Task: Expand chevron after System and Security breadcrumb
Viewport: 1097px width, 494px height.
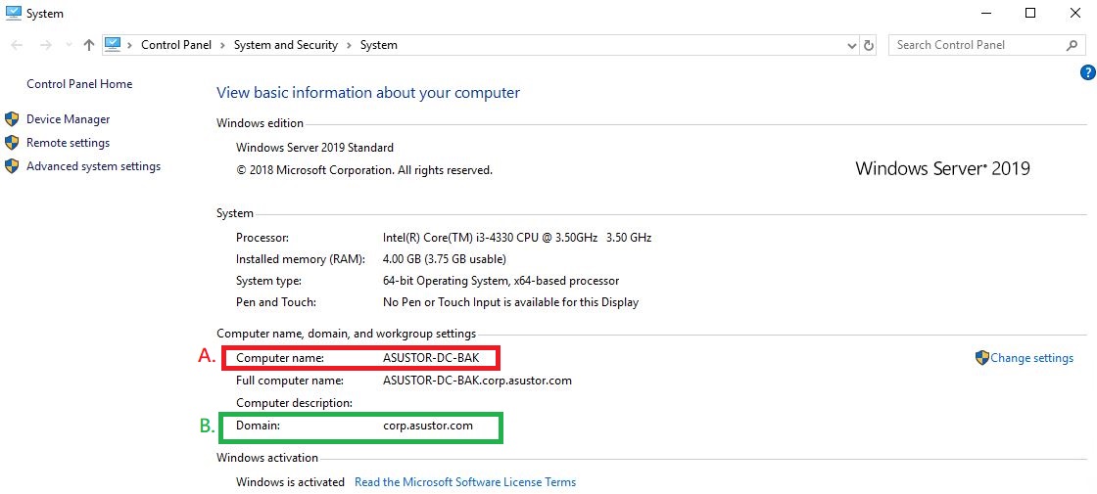Action: click(349, 45)
